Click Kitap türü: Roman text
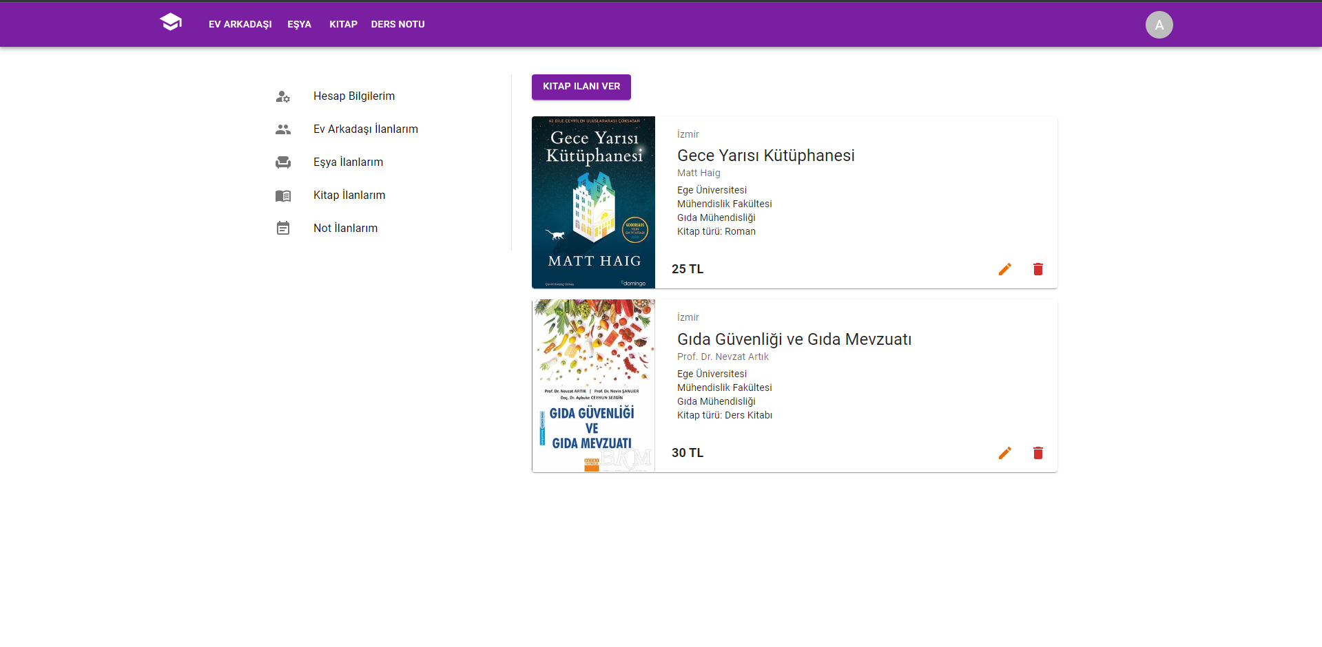This screenshot has width=1322, height=647. click(x=716, y=232)
